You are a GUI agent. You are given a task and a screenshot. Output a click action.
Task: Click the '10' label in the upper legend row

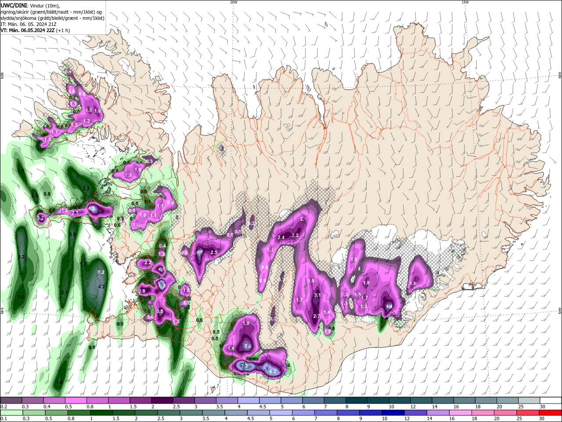pyautogui.click(x=391, y=407)
